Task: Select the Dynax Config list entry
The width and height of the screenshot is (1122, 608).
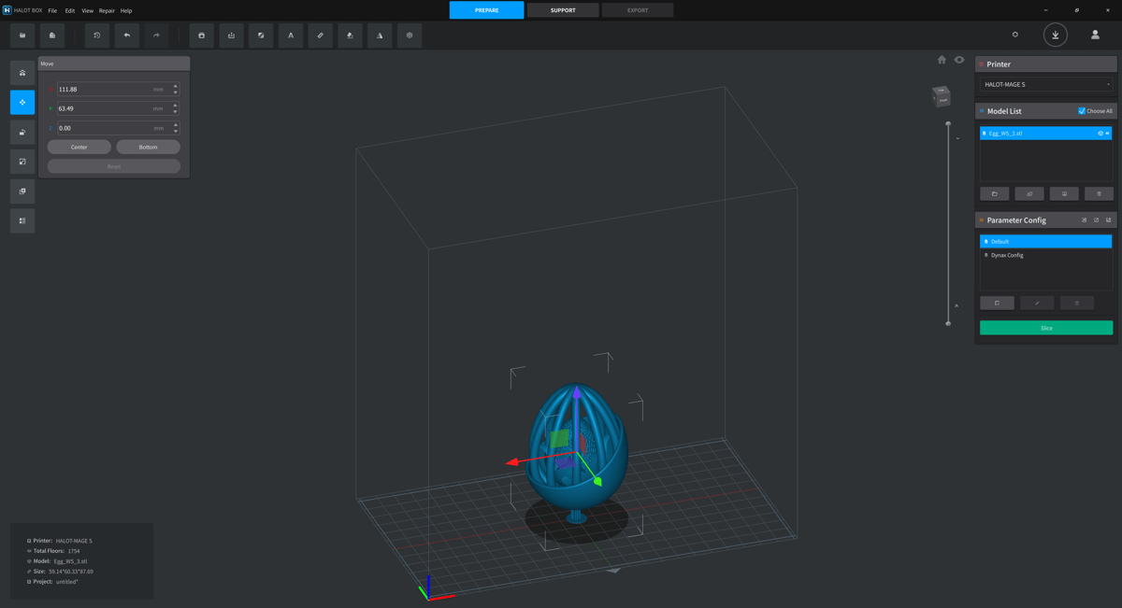Action: [x=1046, y=255]
